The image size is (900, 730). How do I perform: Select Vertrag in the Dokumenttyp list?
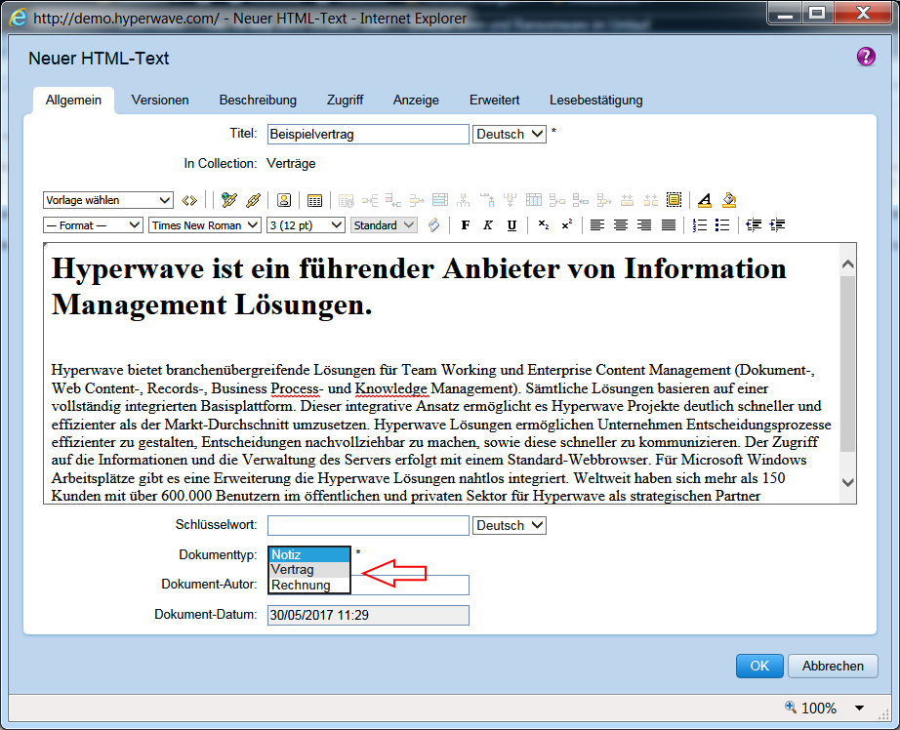coord(309,569)
